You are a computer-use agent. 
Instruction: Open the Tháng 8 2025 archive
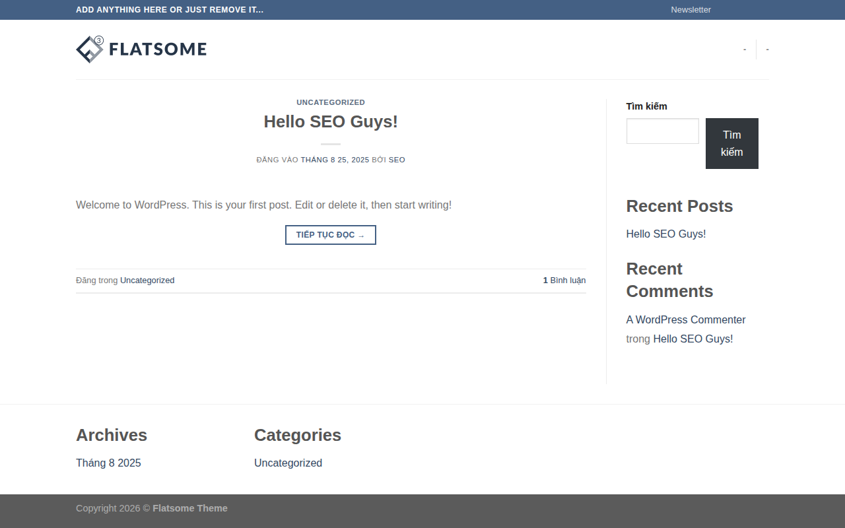[x=108, y=463]
